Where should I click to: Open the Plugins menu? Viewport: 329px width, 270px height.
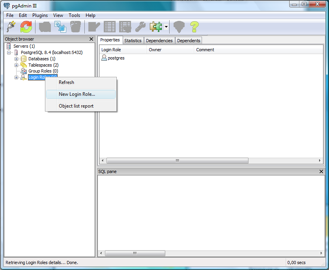[x=40, y=15]
